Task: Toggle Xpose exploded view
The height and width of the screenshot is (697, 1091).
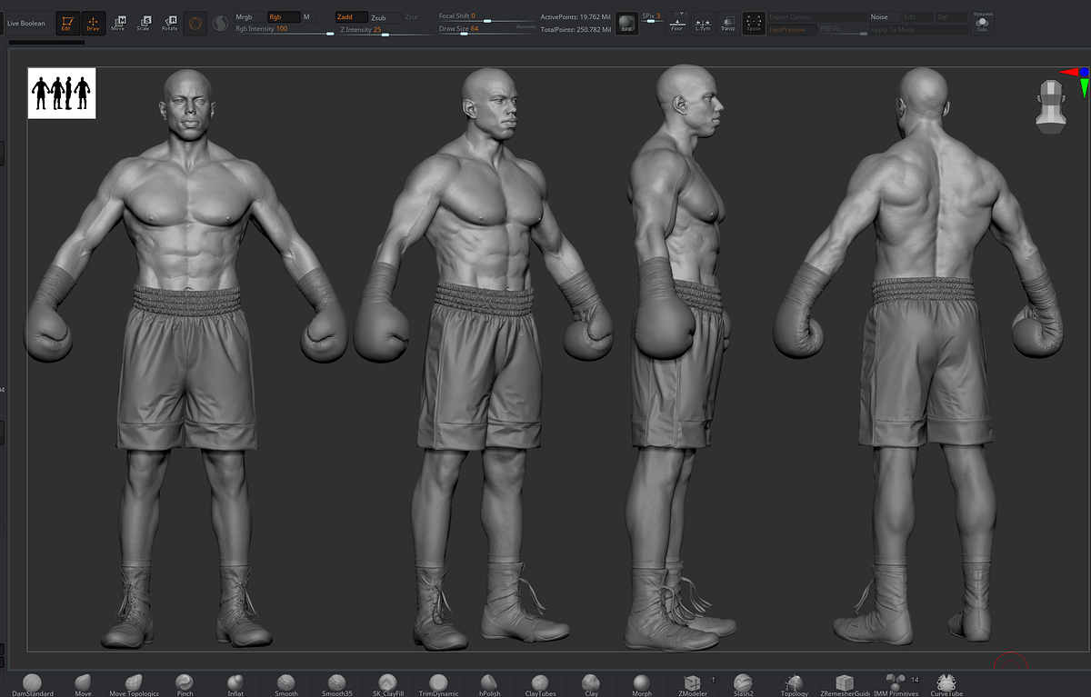Action: pos(754,23)
